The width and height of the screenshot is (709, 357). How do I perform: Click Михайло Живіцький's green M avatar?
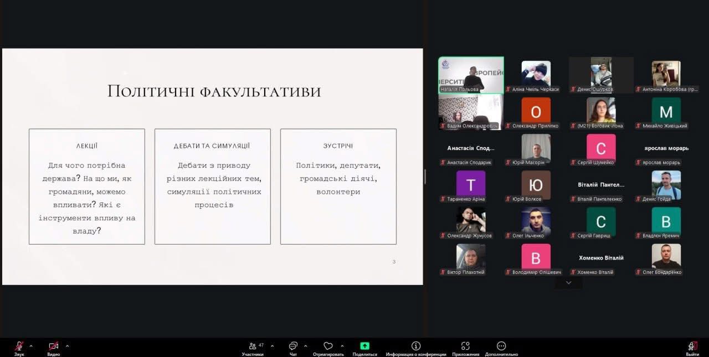[x=666, y=111]
